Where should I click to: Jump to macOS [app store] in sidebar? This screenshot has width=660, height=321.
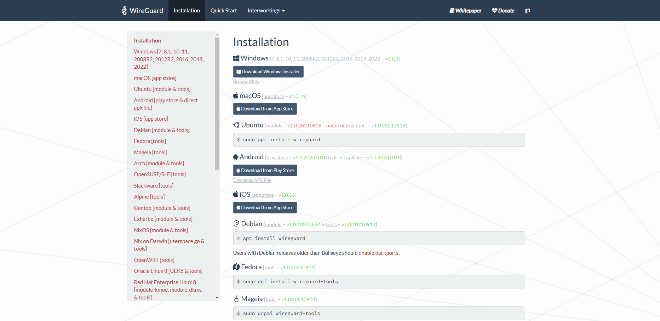pos(155,78)
